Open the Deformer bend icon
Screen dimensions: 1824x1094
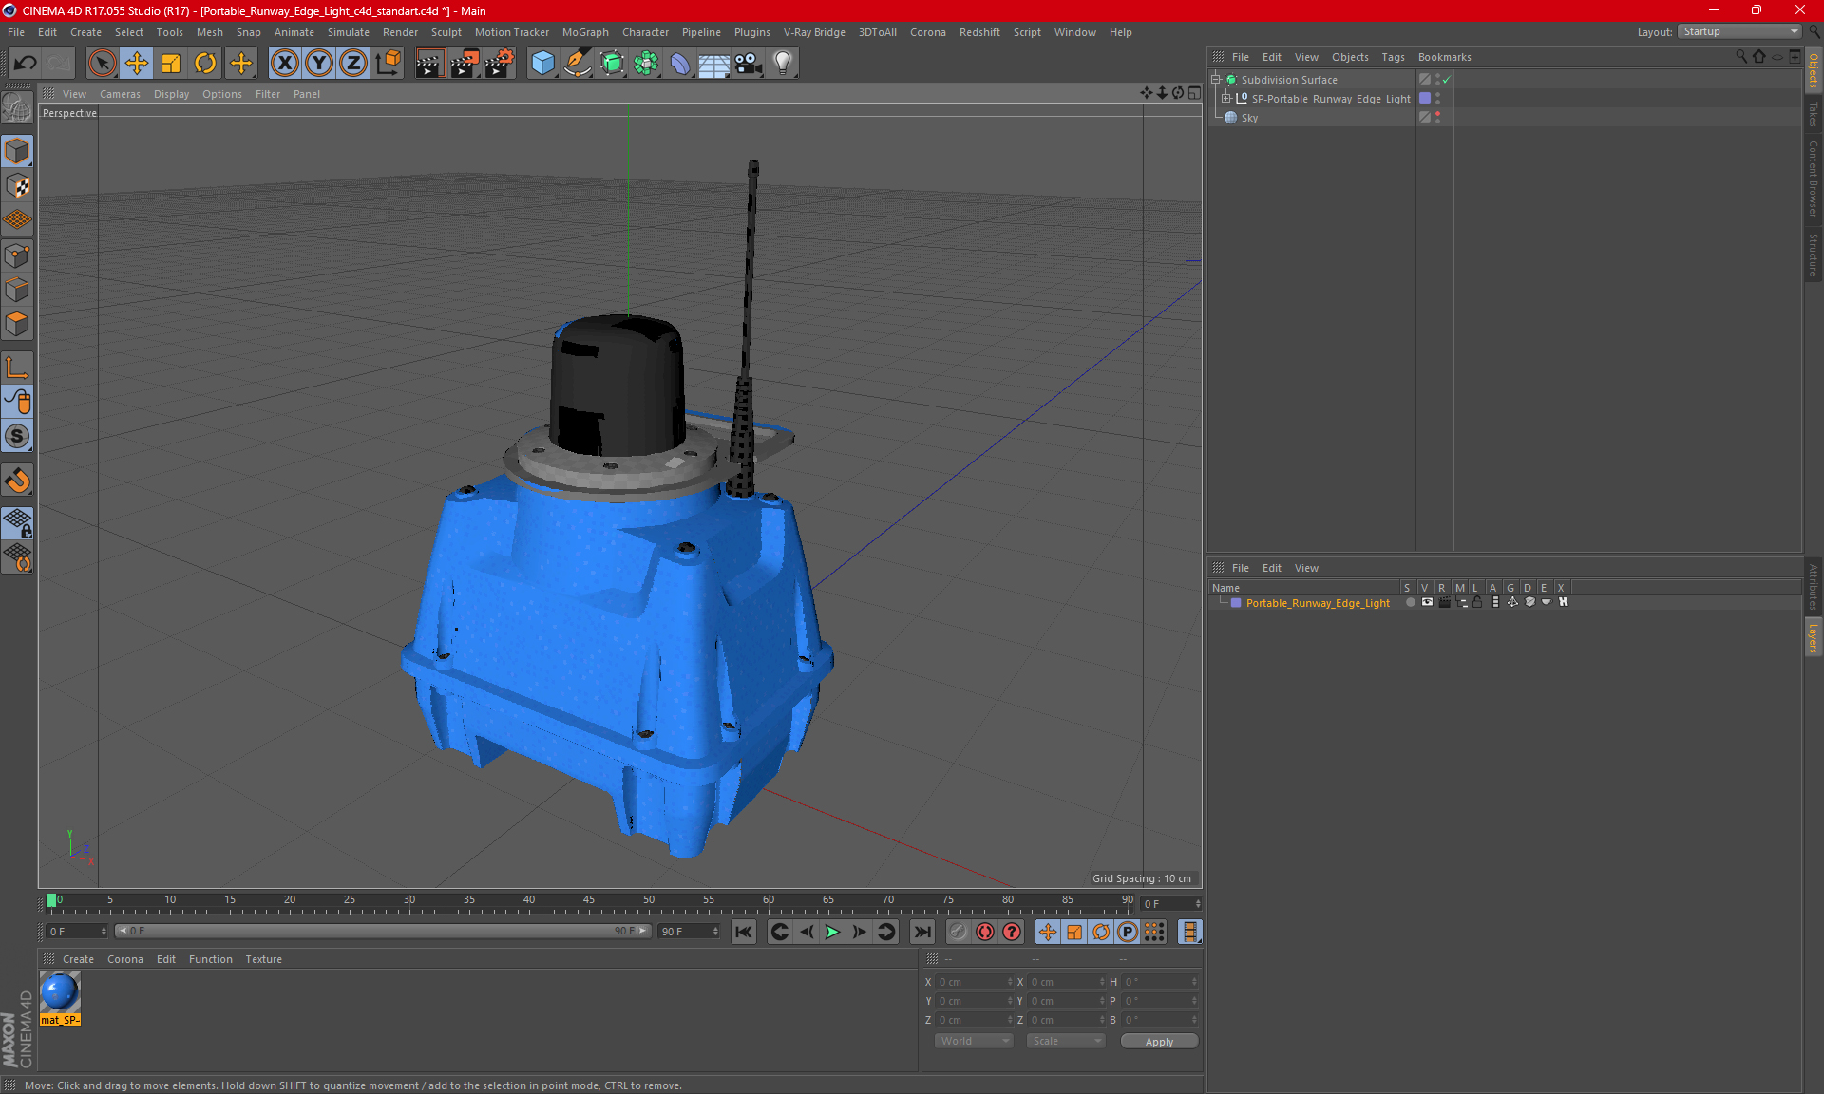680,64
